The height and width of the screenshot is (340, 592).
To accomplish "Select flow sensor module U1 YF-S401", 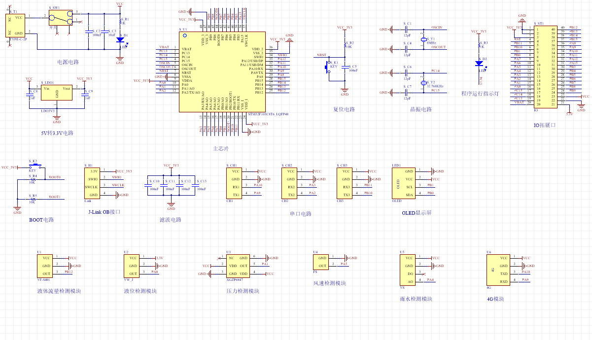I will [46, 266].
